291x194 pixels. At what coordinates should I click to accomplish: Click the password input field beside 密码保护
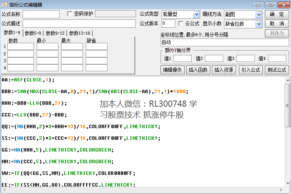[x=115, y=14]
